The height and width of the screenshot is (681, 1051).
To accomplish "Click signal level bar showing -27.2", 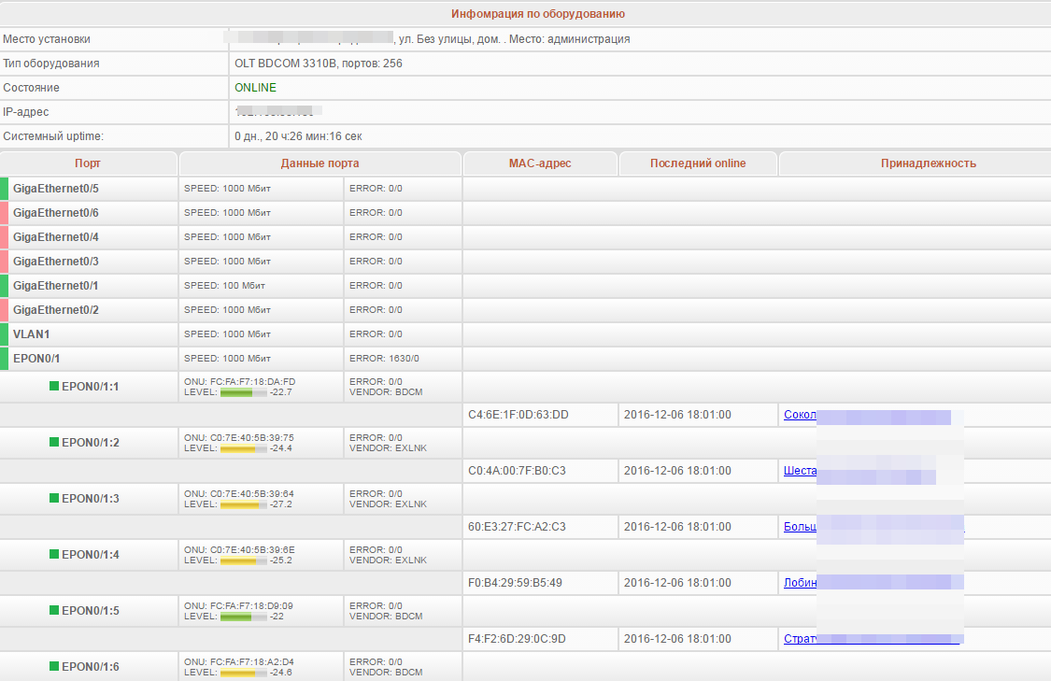I will point(243,504).
